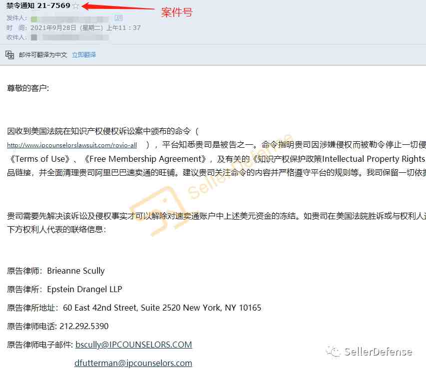This screenshot has width=426, height=369.
Task: Open the ipcounselorslawsuit.com/rovio-all link
Action: 72,145
